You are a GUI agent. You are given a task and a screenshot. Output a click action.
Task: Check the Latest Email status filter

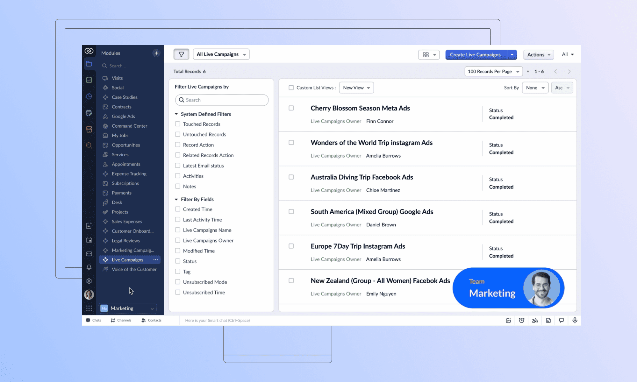pyautogui.click(x=178, y=166)
